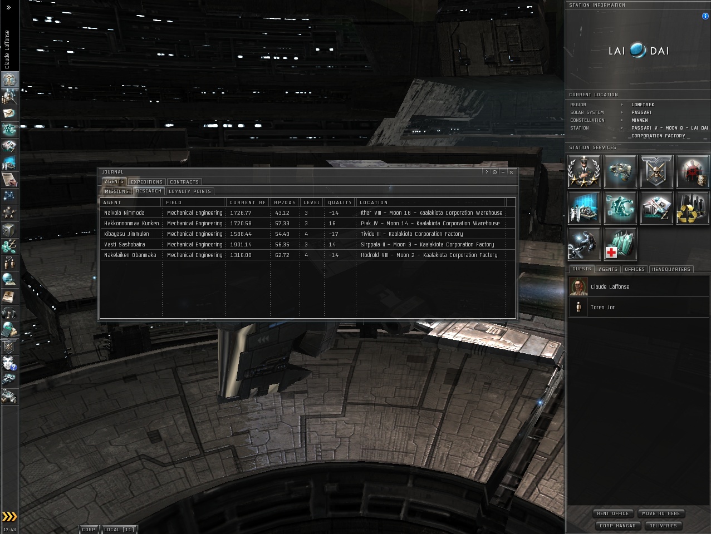The width and height of the screenshot is (711, 534).
Task: Select the Kibayasu Jimmulen agent row
Action: click(x=307, y=234)
